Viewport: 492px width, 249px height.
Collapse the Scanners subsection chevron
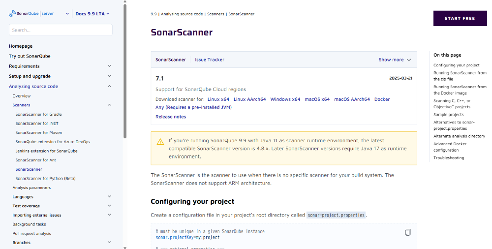click(110, 105)
